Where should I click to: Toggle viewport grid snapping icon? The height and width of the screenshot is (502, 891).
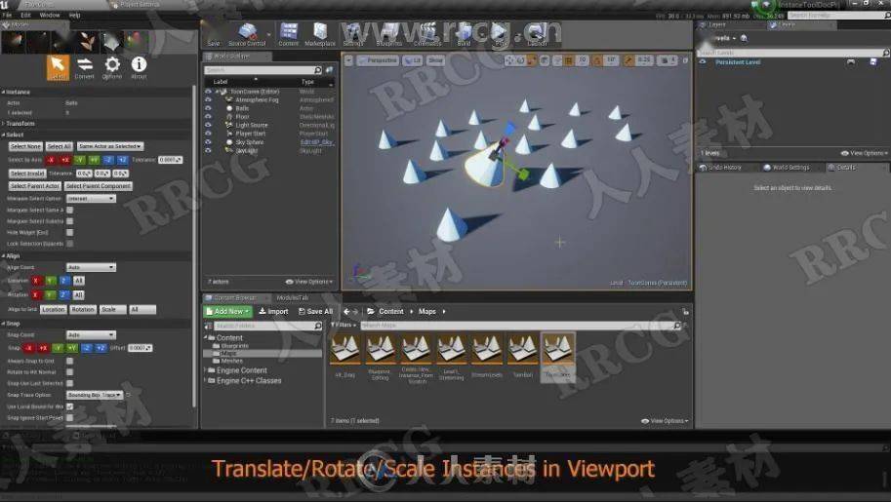(x=569, y=60)
